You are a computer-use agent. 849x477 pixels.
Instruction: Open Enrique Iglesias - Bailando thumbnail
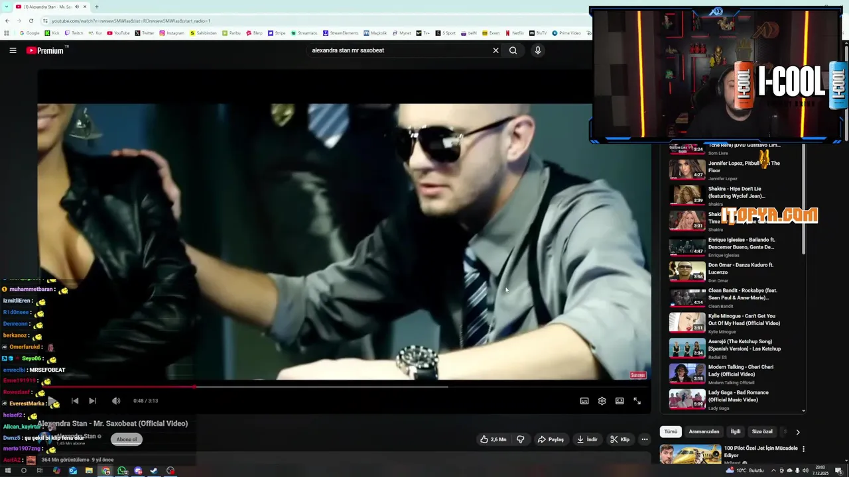[x=687, y=246]
